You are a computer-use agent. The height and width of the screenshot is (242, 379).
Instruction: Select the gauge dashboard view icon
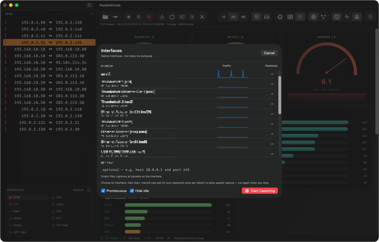300,17
